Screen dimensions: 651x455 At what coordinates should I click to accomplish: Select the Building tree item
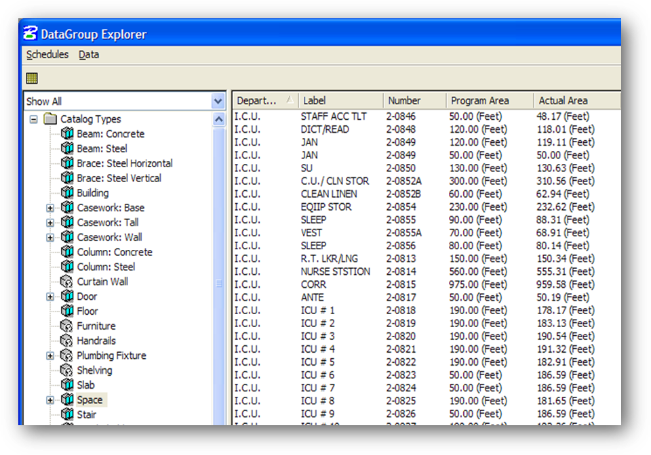(x=93, y=193)
